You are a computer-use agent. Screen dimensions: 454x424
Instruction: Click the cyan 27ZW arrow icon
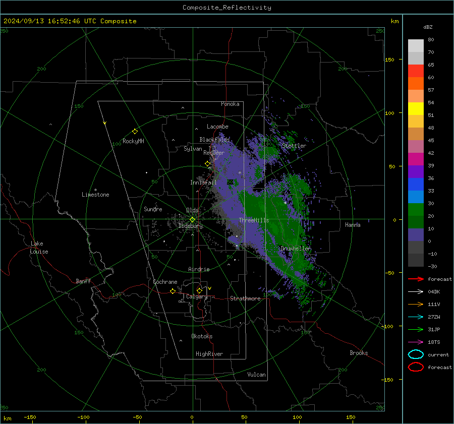(x=416, y=317)
